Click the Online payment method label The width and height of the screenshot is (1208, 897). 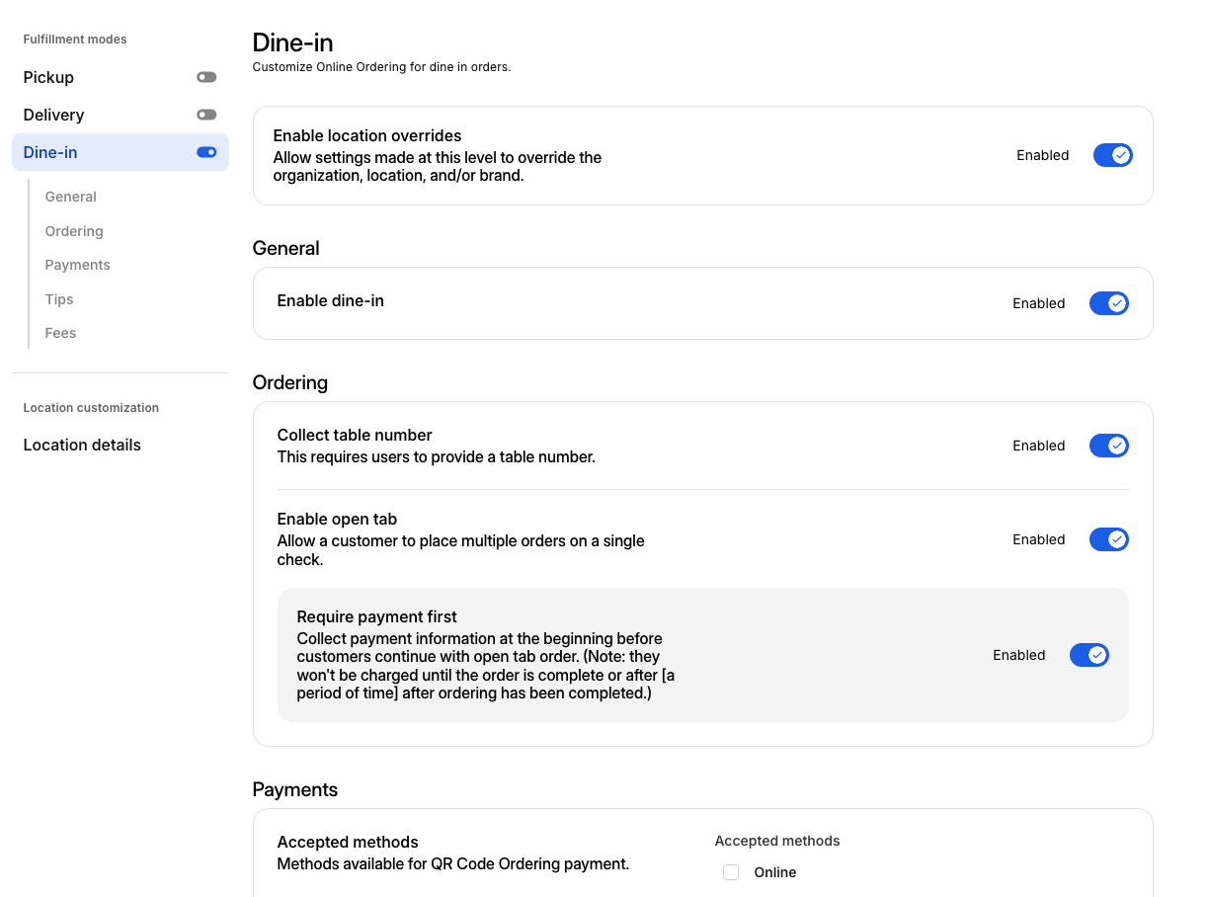tap(775, 872)
